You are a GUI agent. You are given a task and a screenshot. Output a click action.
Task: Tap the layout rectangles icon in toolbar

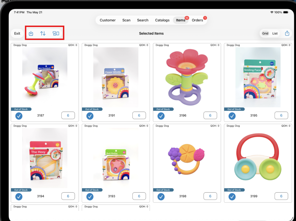[56, 33]
